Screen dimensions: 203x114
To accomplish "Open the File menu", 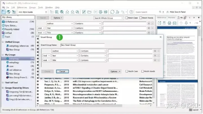I will (x=8, y=7).
